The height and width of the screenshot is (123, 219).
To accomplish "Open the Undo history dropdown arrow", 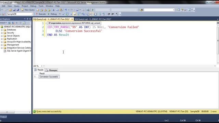I will point(68,10).
